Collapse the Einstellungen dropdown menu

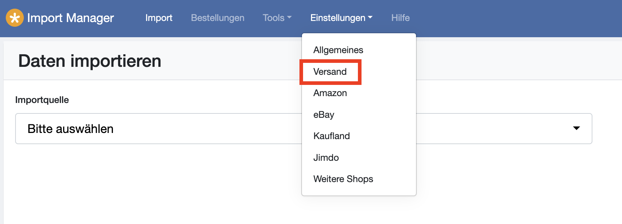pyautogui.click(x=341, y=18)
